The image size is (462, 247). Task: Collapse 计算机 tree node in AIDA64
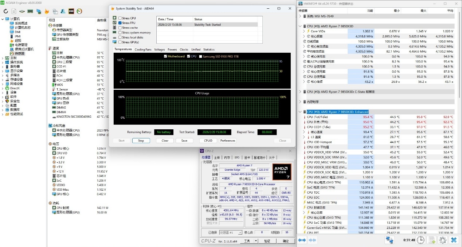tap(3, 19)
